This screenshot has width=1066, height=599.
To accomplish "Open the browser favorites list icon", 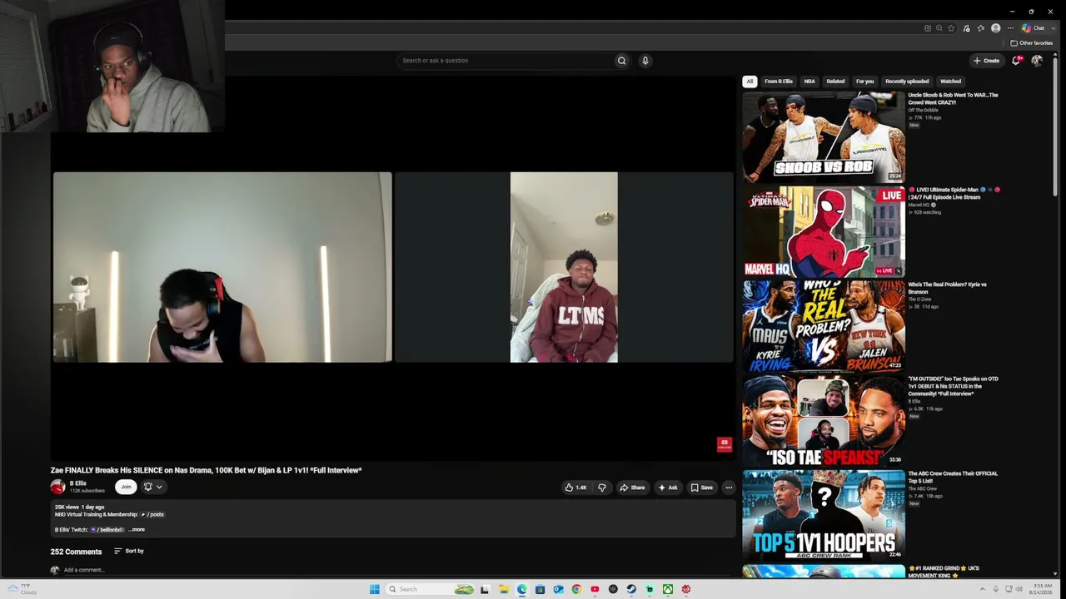I will (980, 28).
